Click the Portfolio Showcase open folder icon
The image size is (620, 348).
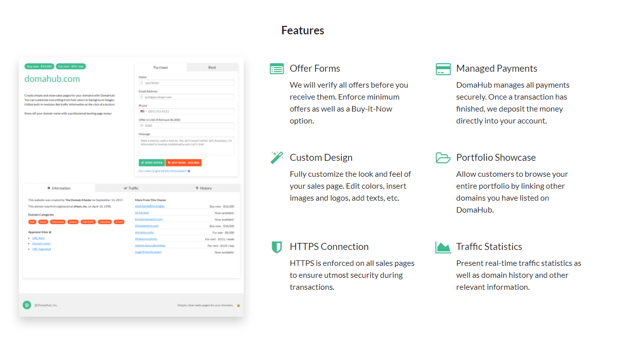pos(443,158)
